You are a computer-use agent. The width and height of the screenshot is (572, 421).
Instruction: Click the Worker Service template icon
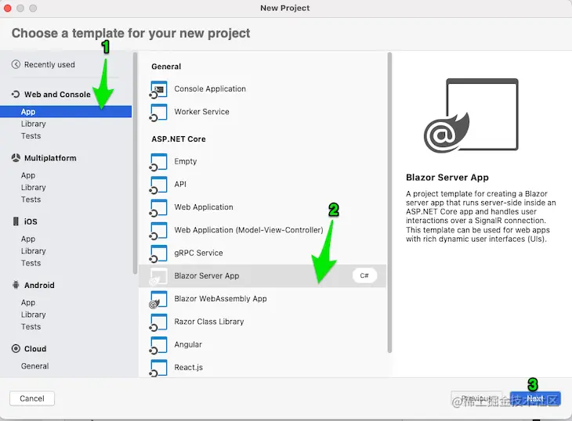[159, 113]
